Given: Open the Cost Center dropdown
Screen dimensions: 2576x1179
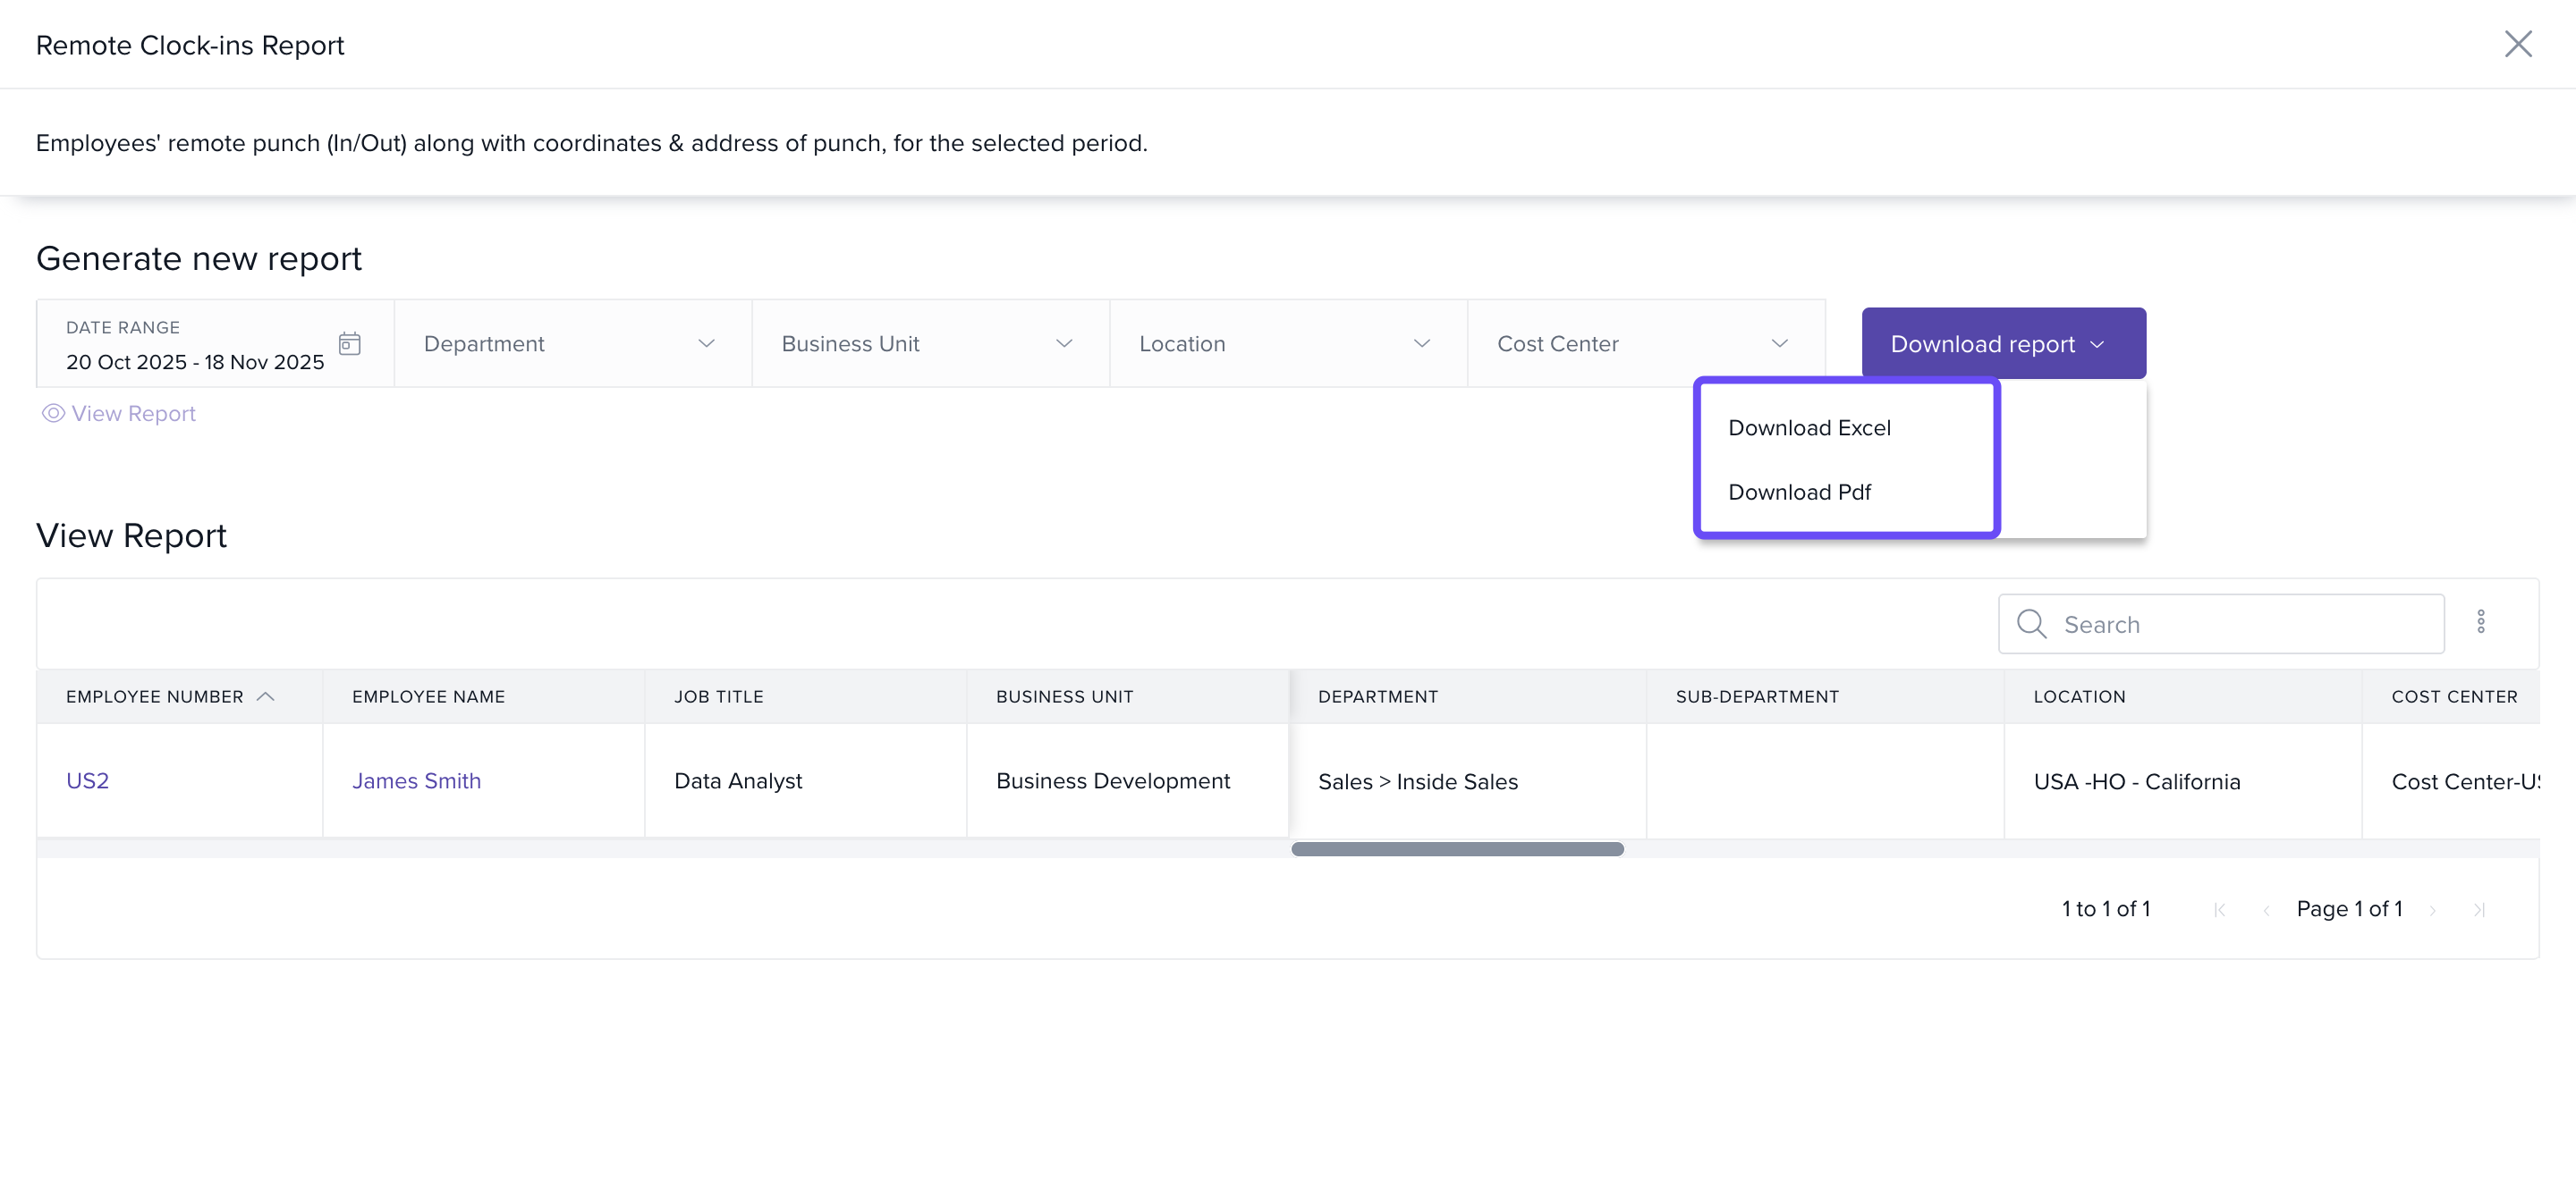Looking at the screenshot, I should pos(1645,344).
